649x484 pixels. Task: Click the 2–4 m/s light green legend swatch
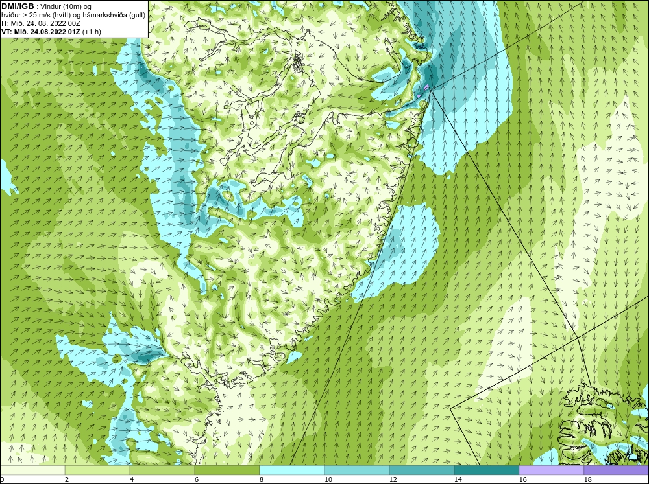pos(97,470)
